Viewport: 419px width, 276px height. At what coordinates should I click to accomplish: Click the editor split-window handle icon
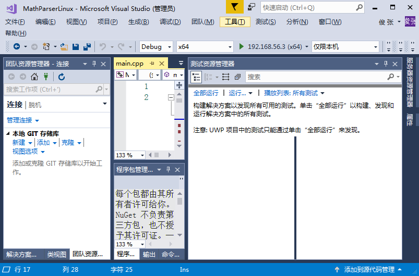(179, 85)
